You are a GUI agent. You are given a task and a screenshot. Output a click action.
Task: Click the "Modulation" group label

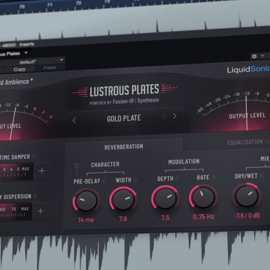184,162
